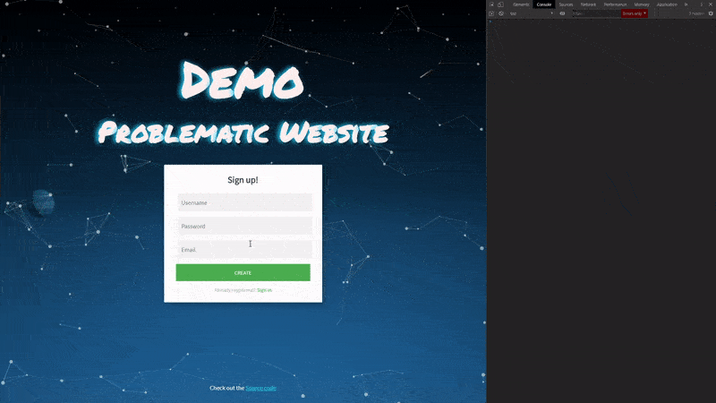716x403 pixels.
Task: Open the 'Source code' link at page bottom
Action: click(x=260, y=388)
